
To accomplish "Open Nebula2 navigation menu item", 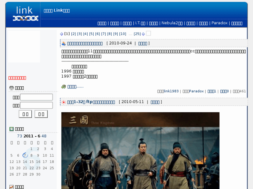I will pos(172,23).
